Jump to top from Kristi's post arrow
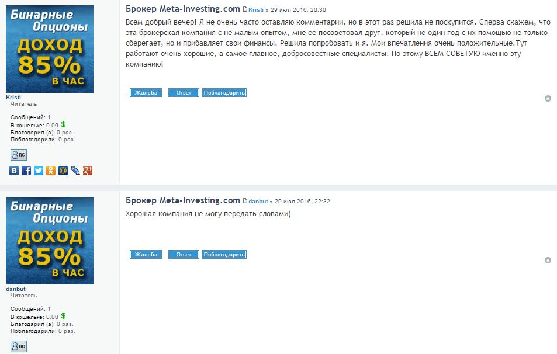 coord(548,98)
